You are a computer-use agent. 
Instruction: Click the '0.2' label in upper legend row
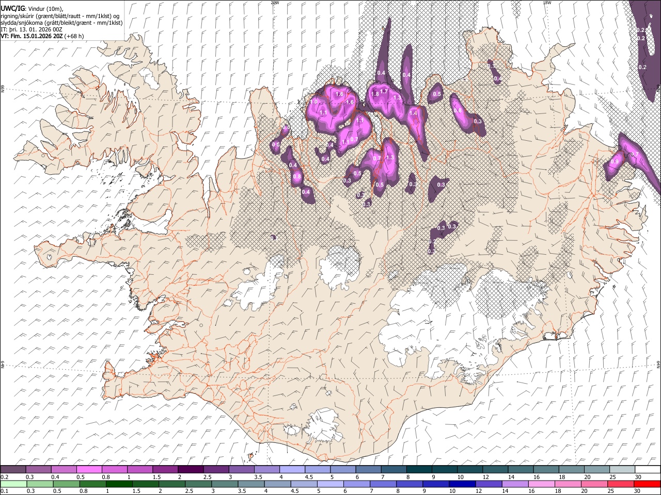(x=5, y=477)
